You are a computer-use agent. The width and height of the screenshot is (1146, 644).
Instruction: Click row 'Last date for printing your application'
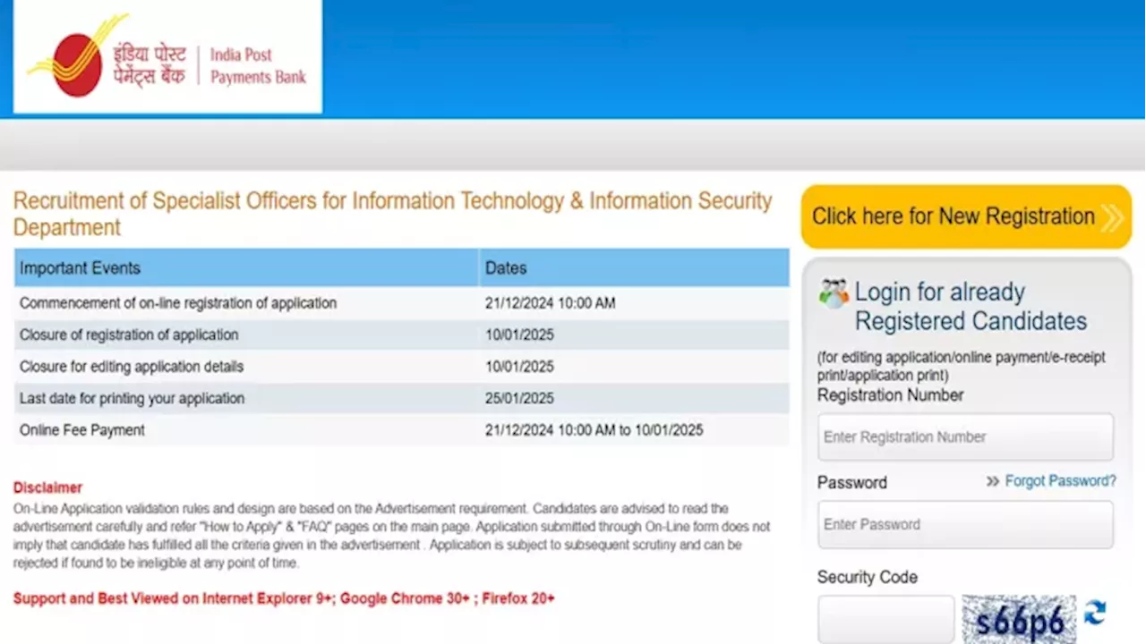pyautogui.click(x=402, y=398)
